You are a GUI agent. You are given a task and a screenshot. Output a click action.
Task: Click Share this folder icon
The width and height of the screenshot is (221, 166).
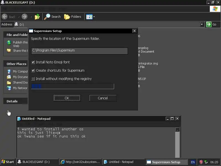point(9,50)
